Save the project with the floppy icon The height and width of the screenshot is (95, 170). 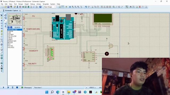click(x=8, y=7)
